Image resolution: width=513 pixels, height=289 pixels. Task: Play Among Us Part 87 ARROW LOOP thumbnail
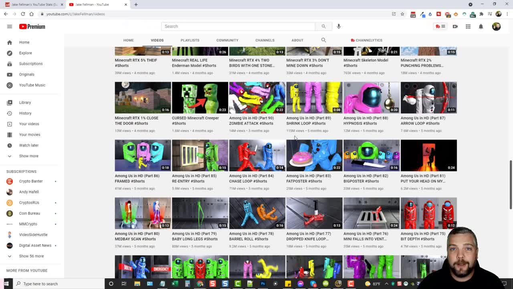coord(429,98)
